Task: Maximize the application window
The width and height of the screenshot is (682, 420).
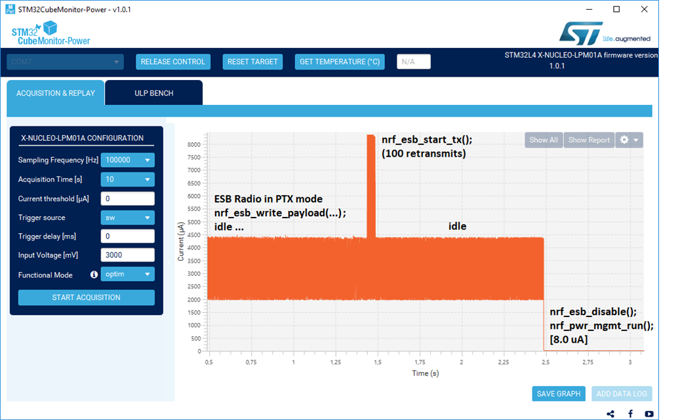Action: coord(616,9)
